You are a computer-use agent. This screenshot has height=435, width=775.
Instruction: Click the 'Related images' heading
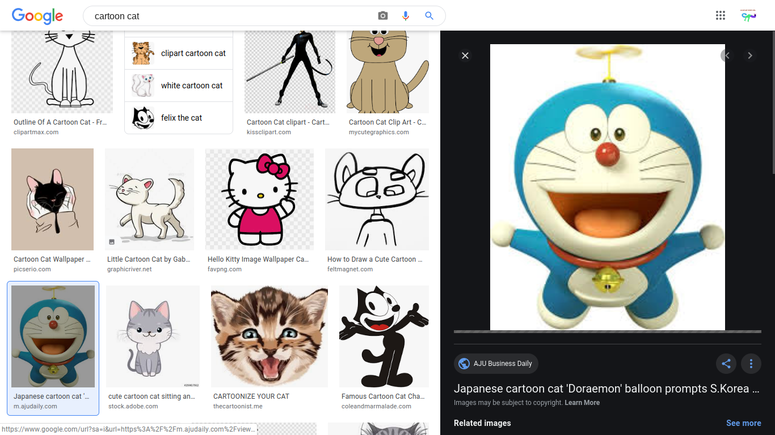click(482, 423)
